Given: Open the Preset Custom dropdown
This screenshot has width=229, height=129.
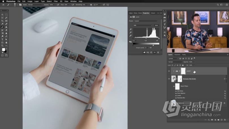Looking at the screenshot, I should 146,21.
